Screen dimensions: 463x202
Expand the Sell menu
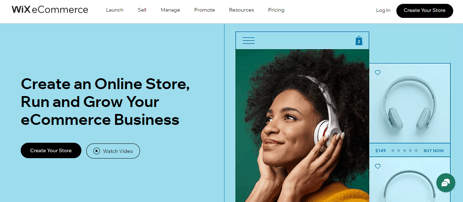(142, 10)
